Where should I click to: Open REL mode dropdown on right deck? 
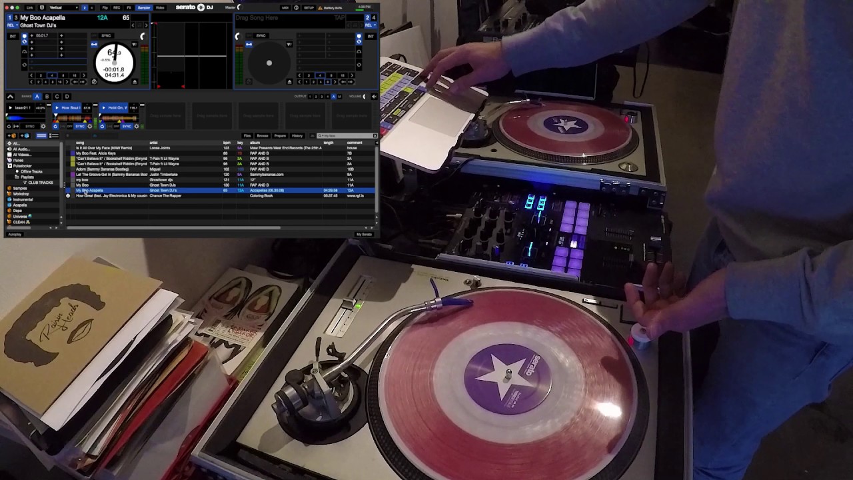[370, 25]
